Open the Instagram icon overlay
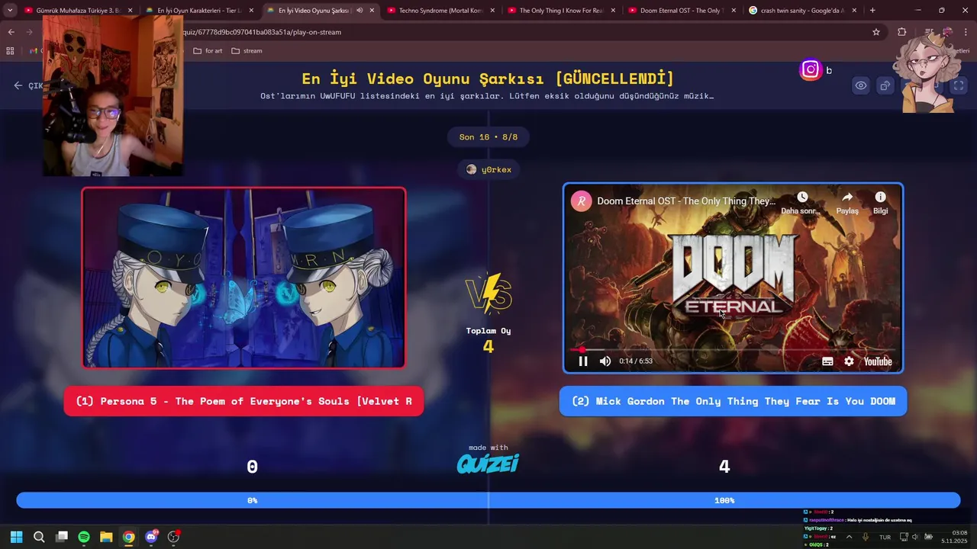977x549 pixels. point(811,69)
